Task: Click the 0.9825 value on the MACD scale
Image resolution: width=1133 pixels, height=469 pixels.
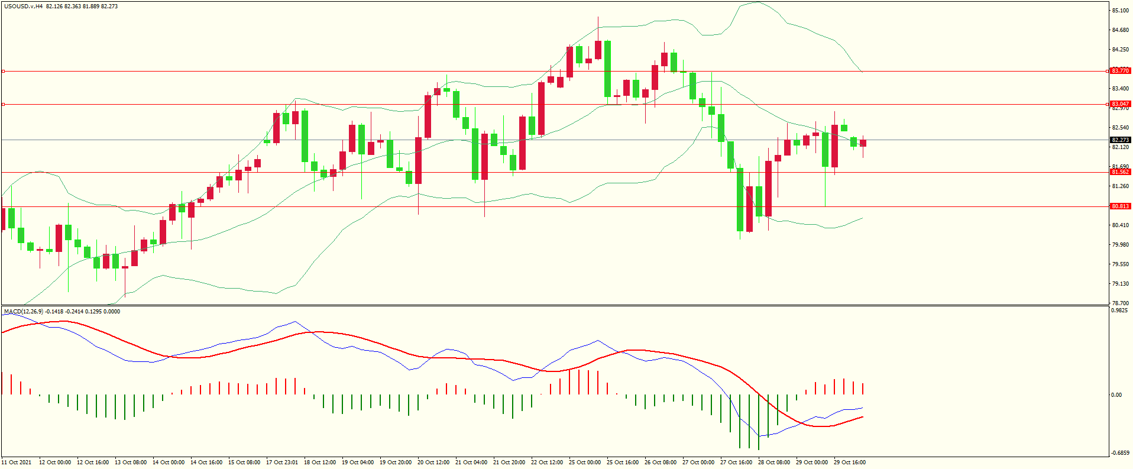Action: pyautogui.click(x=1120, y=310)
